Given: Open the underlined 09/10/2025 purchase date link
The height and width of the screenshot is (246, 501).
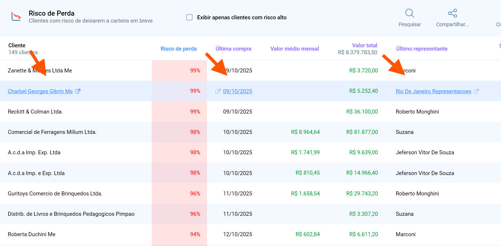Looking at the screenshot, I should pos(237,91).
